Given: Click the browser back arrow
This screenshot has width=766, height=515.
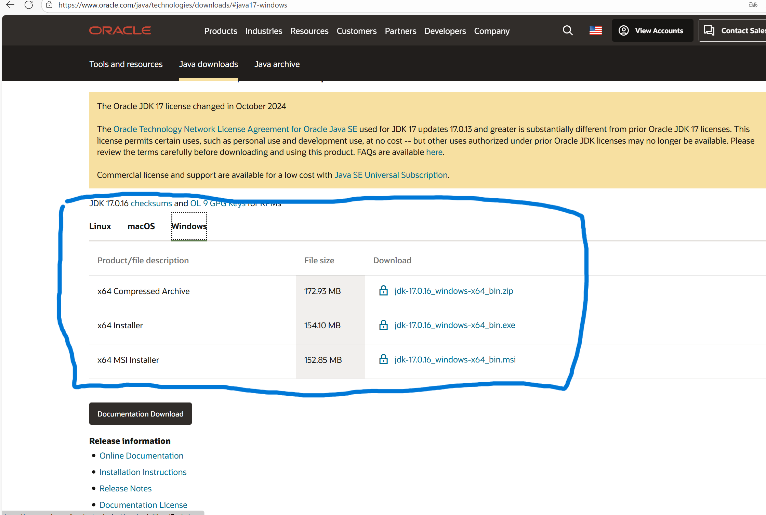Looking at the screenshot, I should point(10,5).
